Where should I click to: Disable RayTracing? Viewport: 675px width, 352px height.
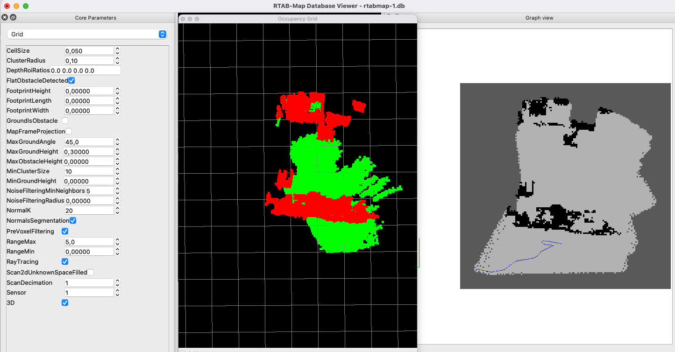64,261
